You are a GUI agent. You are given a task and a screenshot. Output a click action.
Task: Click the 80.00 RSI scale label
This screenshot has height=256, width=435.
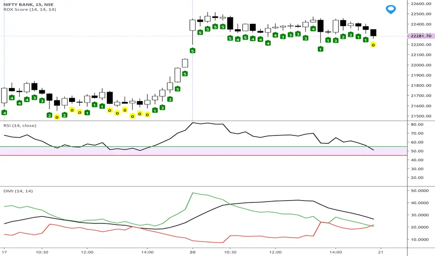[x=417, y=125]
